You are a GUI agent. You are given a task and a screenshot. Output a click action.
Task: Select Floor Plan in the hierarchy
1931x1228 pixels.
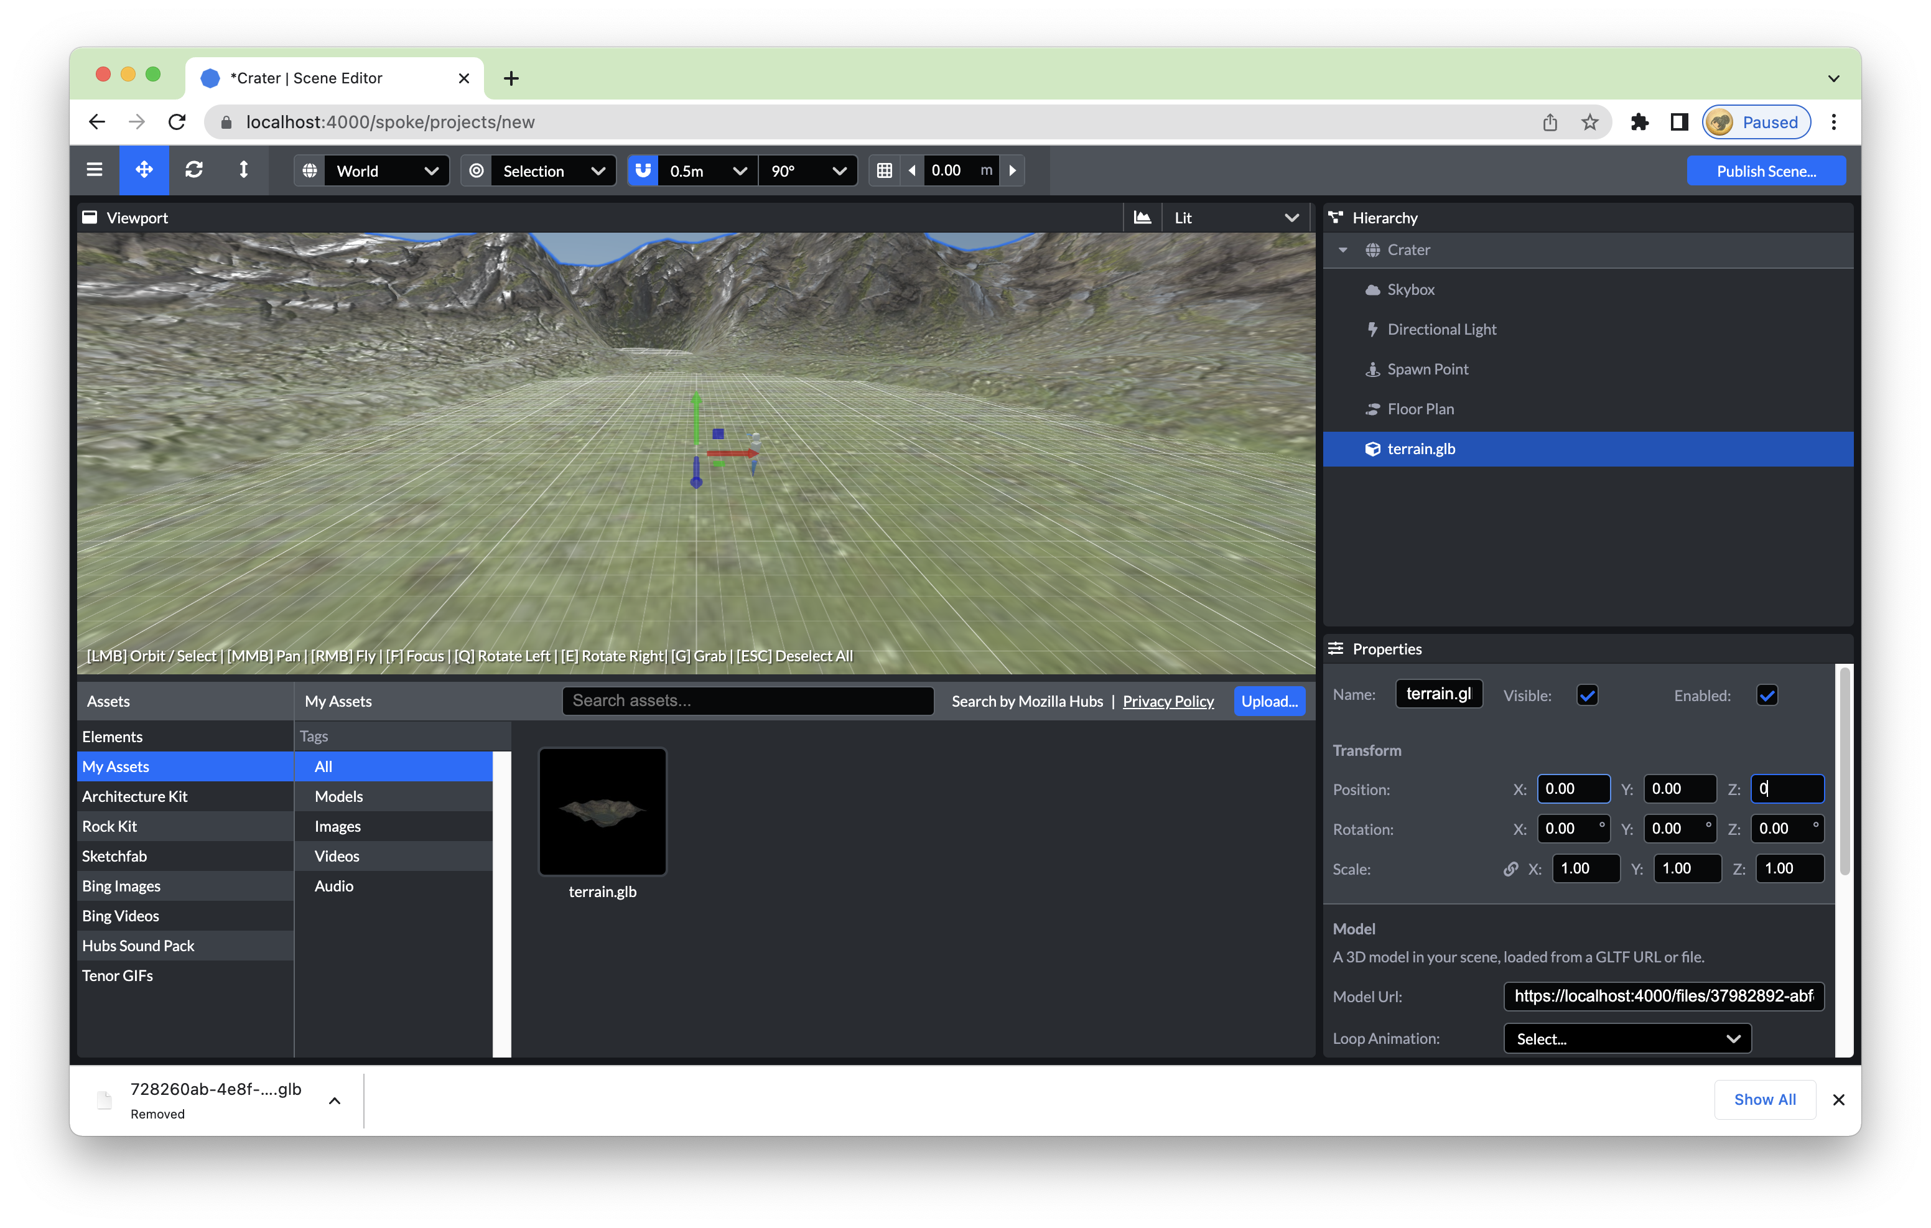(1588, 409)
